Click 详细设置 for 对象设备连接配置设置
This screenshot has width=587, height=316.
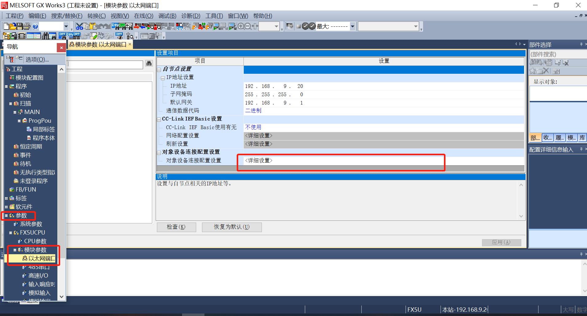259,160
